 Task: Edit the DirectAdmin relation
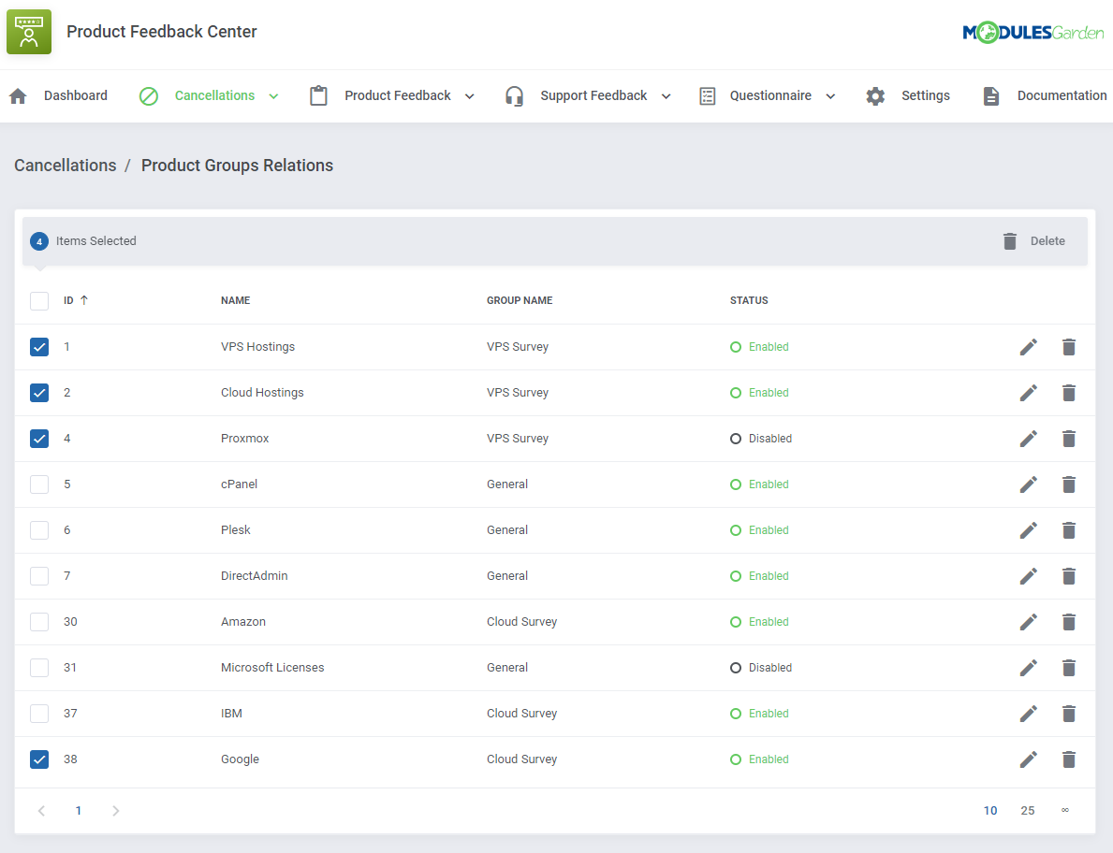(x=1029, y=576)
